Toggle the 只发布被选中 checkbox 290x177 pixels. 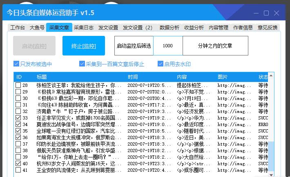[17, 64]
